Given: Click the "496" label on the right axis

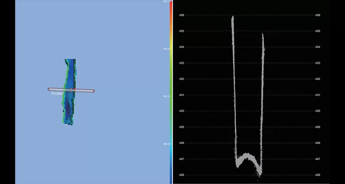Looking at the screenshot, I should pos(318,15).
